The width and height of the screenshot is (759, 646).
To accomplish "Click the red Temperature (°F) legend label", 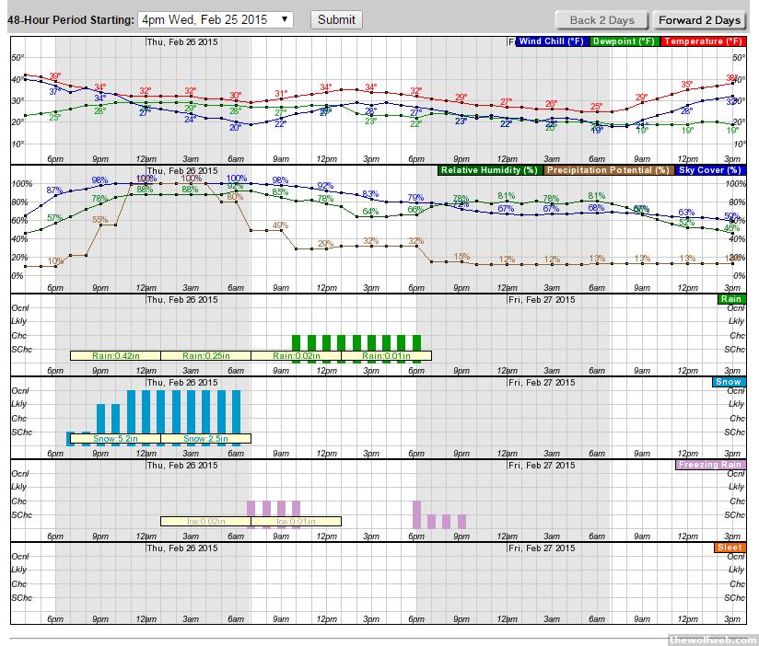I will point(702,41).
